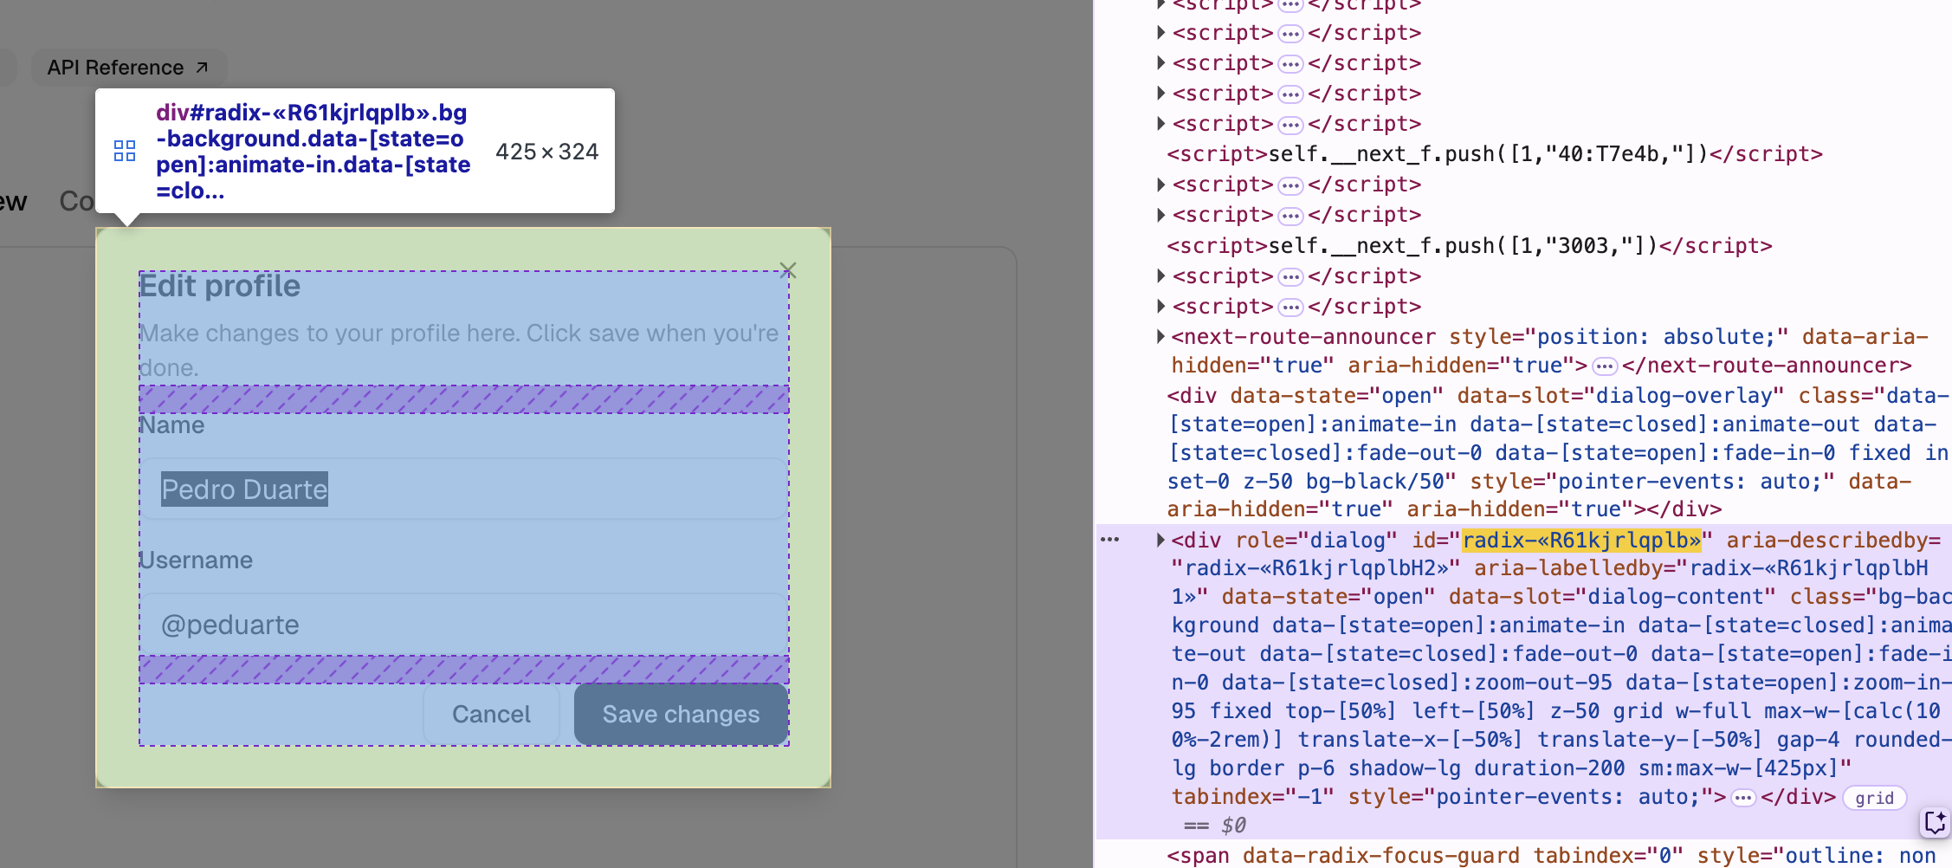The height and width of the screenshot is (868, 1952).
Task: Click the ellipsis of the script directly above the "3003" script
Action: click(x=1290, y=216)
